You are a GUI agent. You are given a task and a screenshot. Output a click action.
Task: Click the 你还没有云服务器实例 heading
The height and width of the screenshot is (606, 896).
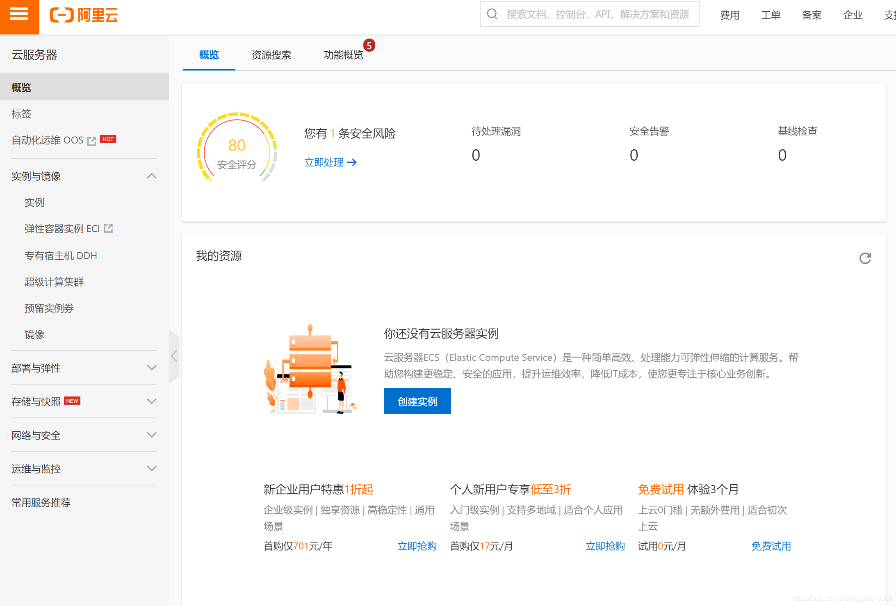click(441, 333)
